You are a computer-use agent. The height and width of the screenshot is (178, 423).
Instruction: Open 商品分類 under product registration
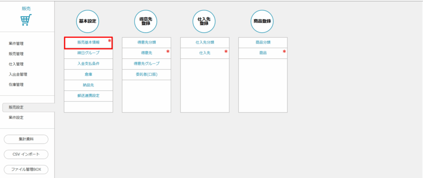(x=263, y=42)
